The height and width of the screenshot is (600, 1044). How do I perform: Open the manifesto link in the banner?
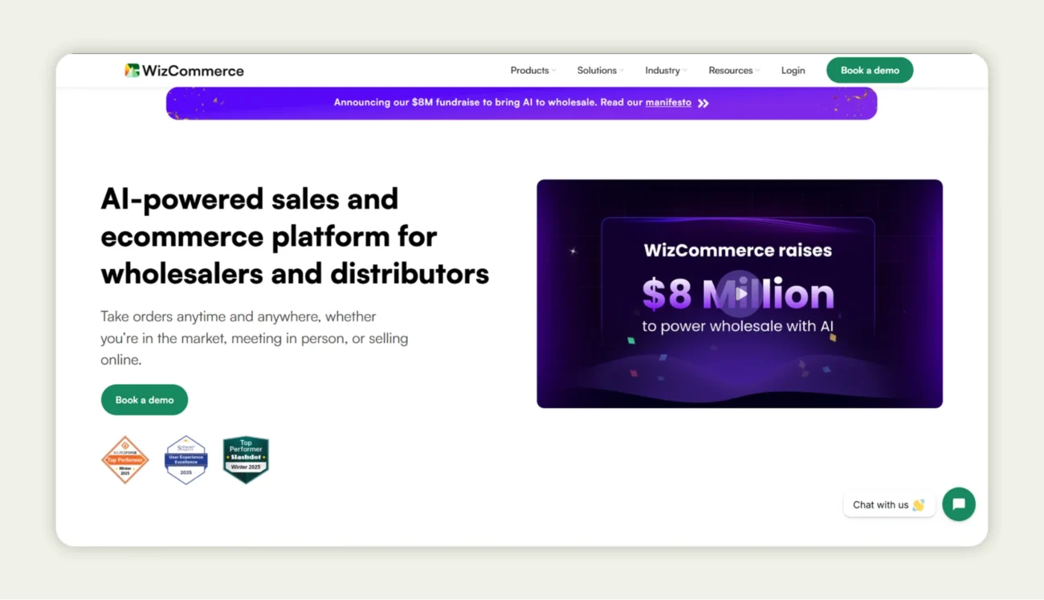[x=668, y=103]
